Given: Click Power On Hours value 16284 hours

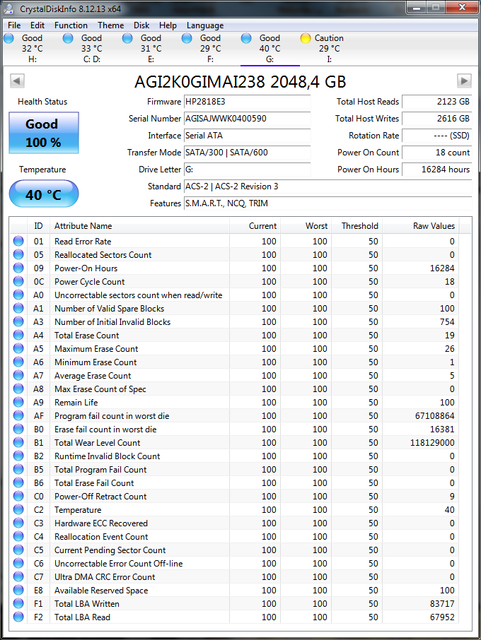Looking at the screenshot, I should point(437,170).
